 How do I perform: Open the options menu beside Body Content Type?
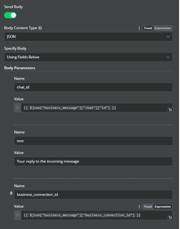tap(139, 28)
